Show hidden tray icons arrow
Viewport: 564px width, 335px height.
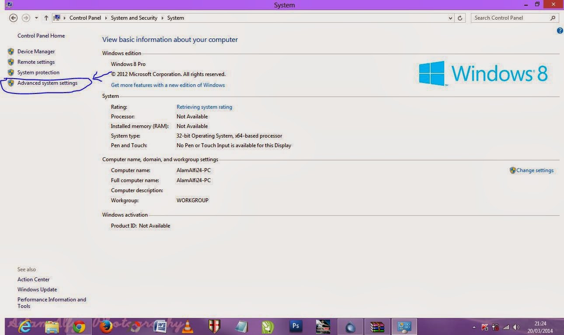[474, 327]
